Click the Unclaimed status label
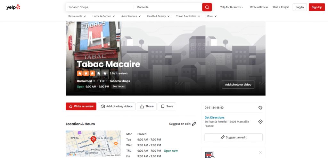The image size is (328, 158). point(84,81)
